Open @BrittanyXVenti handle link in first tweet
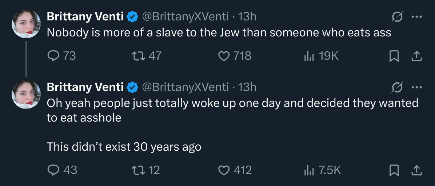The width and height of the screenshot is (435, 186). pyautogui.click(x=185, y=16)
